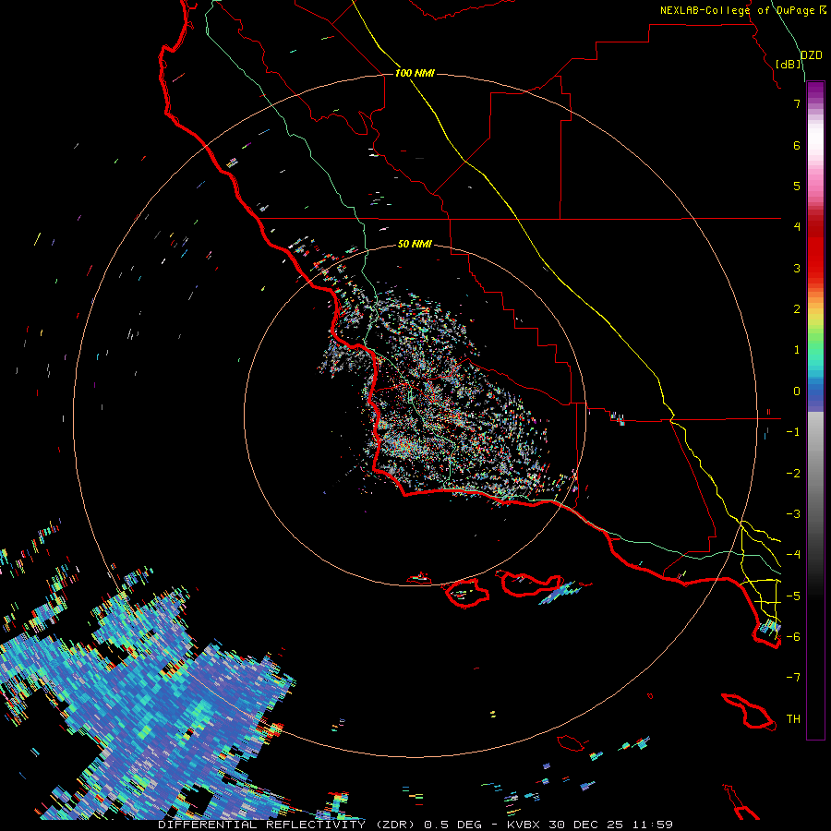This screenshot has width=831, height=831.
Task: Click the DZD product label above the scale
Action: click(x=812, y=55)
